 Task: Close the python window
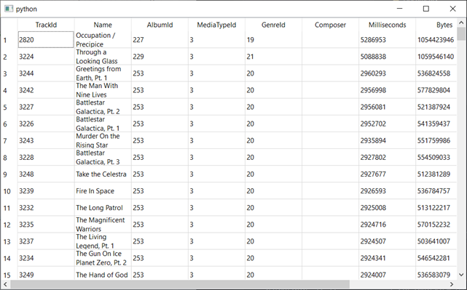452,9
